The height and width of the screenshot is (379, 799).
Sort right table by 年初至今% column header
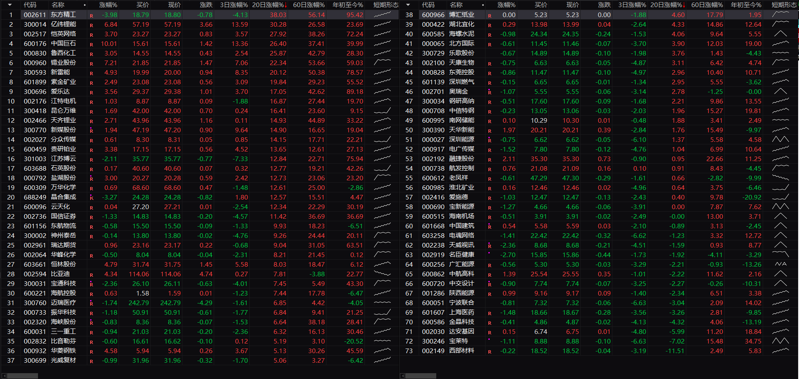746,5
